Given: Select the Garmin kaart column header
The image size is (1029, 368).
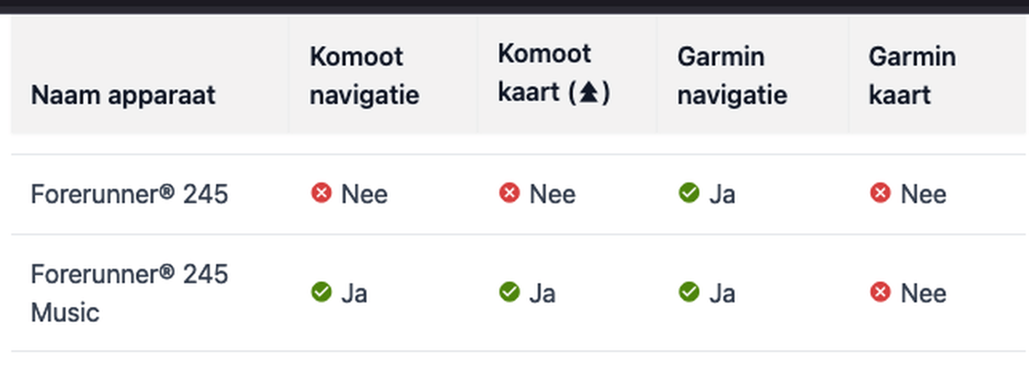Looking at the screenshot, I should (x=912, y=76).
